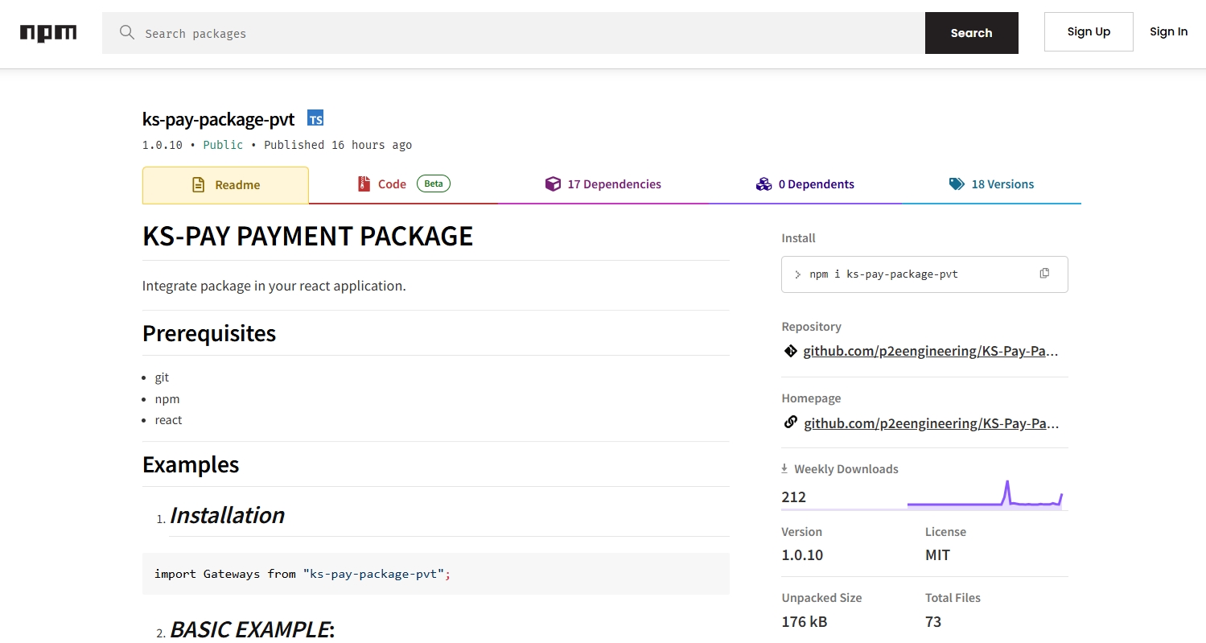Click the Dependencies cube icon
Image resolution: width=1206 pixels, height=643 pixels.
[553, 184]
